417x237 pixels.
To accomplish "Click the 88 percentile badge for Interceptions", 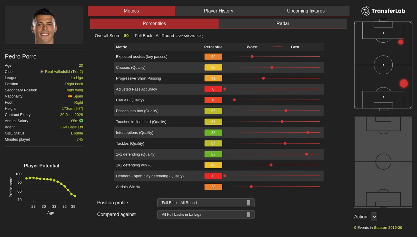I will (x=213, y=133).
